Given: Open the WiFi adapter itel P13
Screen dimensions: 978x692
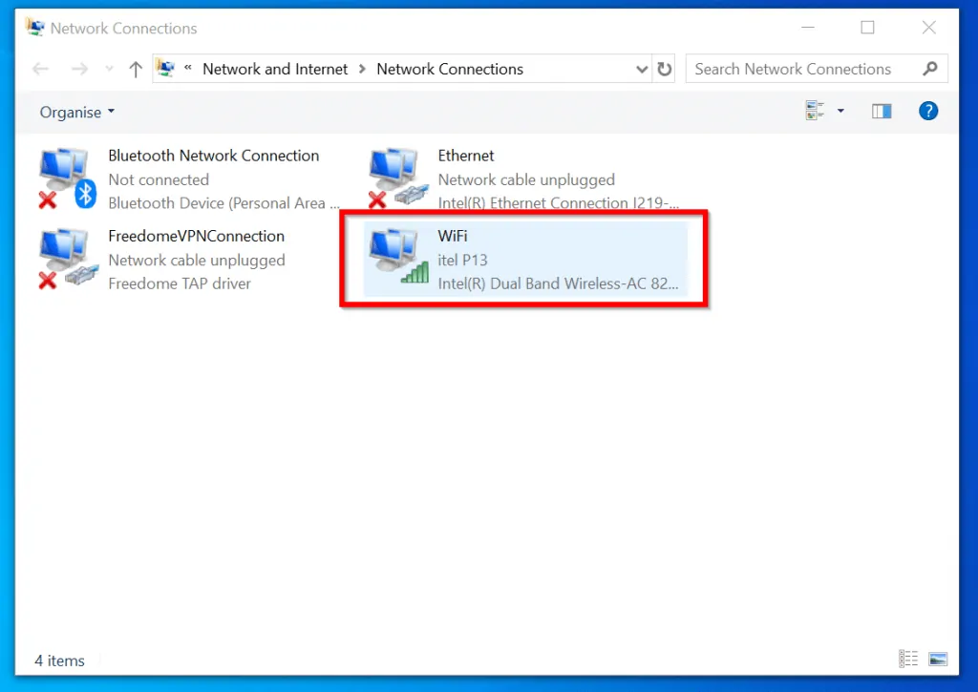Looking at the screenshot, I should 523,260.
